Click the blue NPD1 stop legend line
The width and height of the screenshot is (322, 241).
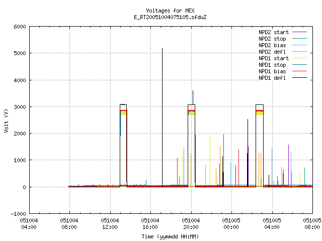pyautogui.click(x=300, y=65)
